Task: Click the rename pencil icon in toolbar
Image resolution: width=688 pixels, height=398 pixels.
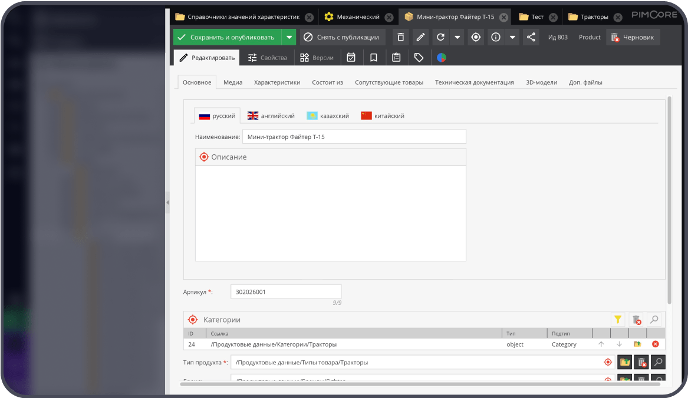Action: (420, 37)
